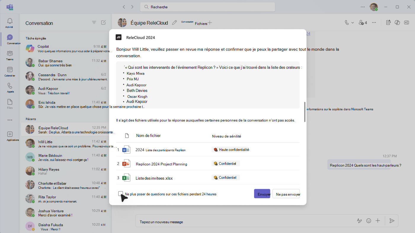This screenshot has height=233, width=415.
Task: Start a call with the phone icon
Action: coord(347,23)
